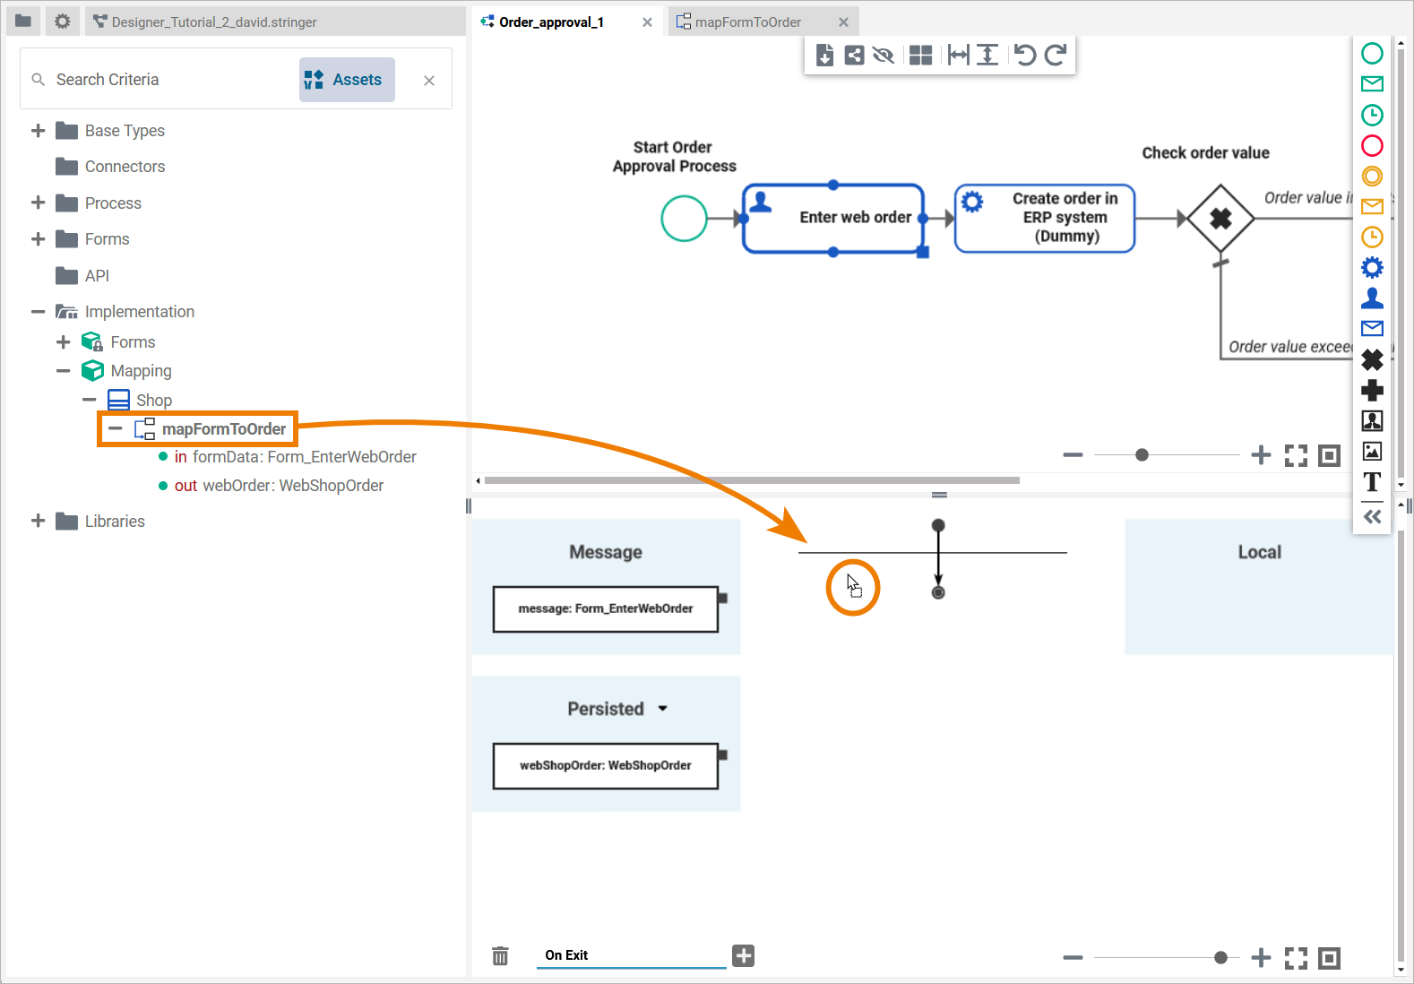Image resolution: width=1414 pixels, height=984 pixels.
Task: Select the red End Event element
Action: (x=1372, y=145)
